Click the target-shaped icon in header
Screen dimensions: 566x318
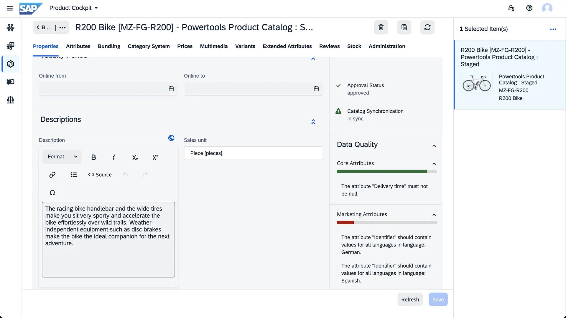coord(529,8)
